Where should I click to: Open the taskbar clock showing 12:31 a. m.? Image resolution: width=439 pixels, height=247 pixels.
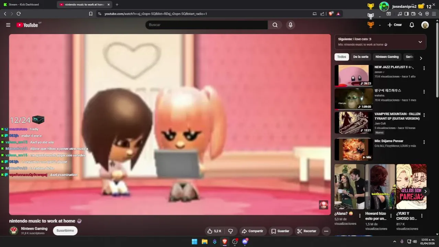click(x=428, y=242)
